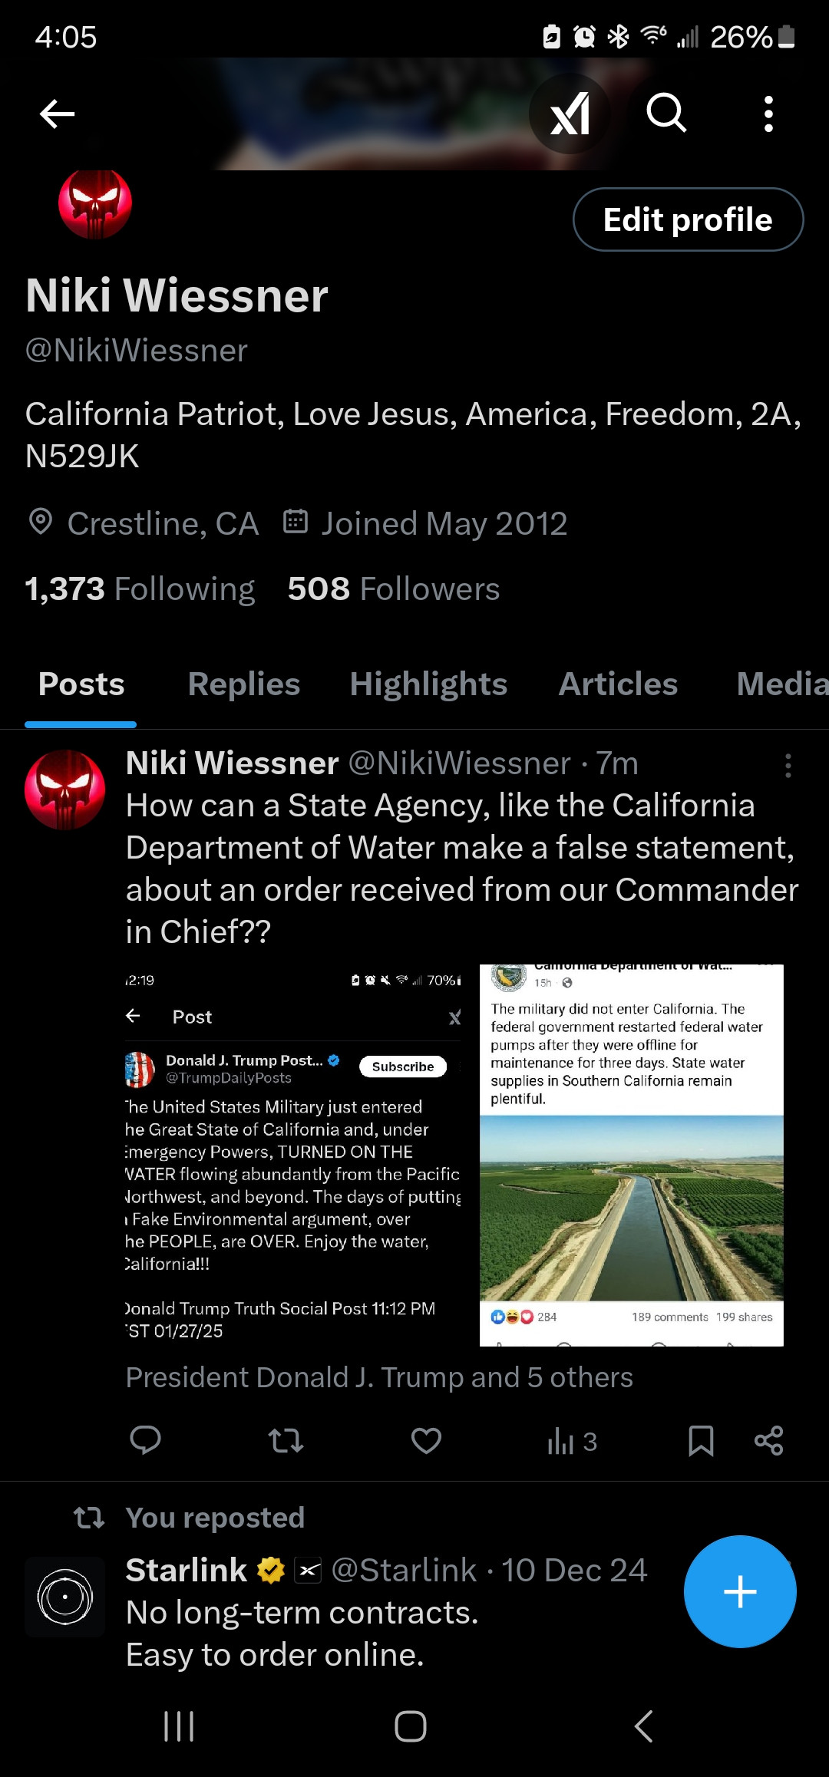View post analytics showing 3 views

572,1442
